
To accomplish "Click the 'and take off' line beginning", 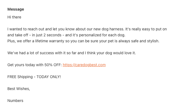I will click(18, 35).
